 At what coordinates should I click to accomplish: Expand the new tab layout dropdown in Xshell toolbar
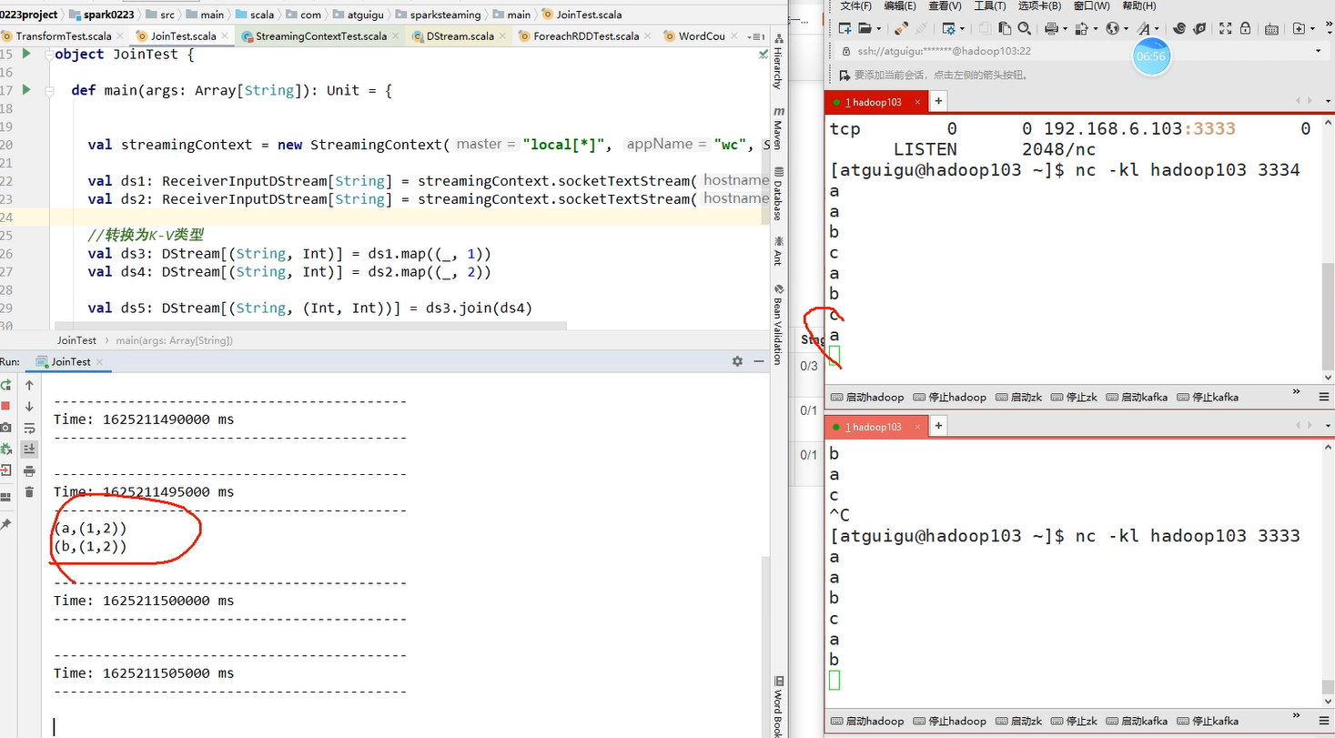click(x=1312, y=28)
